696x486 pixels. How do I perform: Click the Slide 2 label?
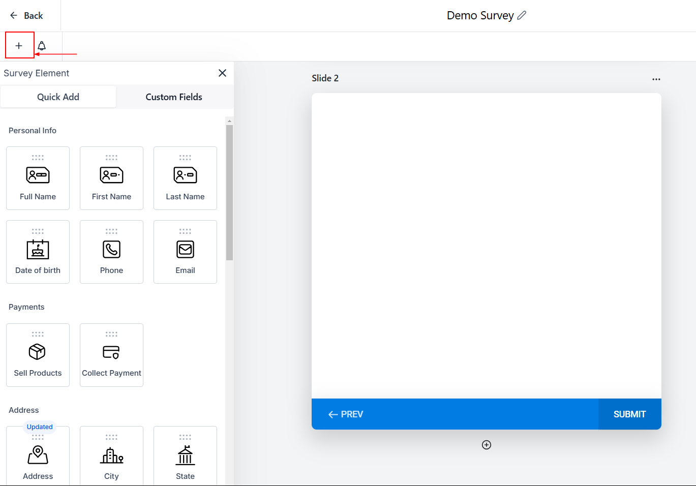[x=325, y=78]
